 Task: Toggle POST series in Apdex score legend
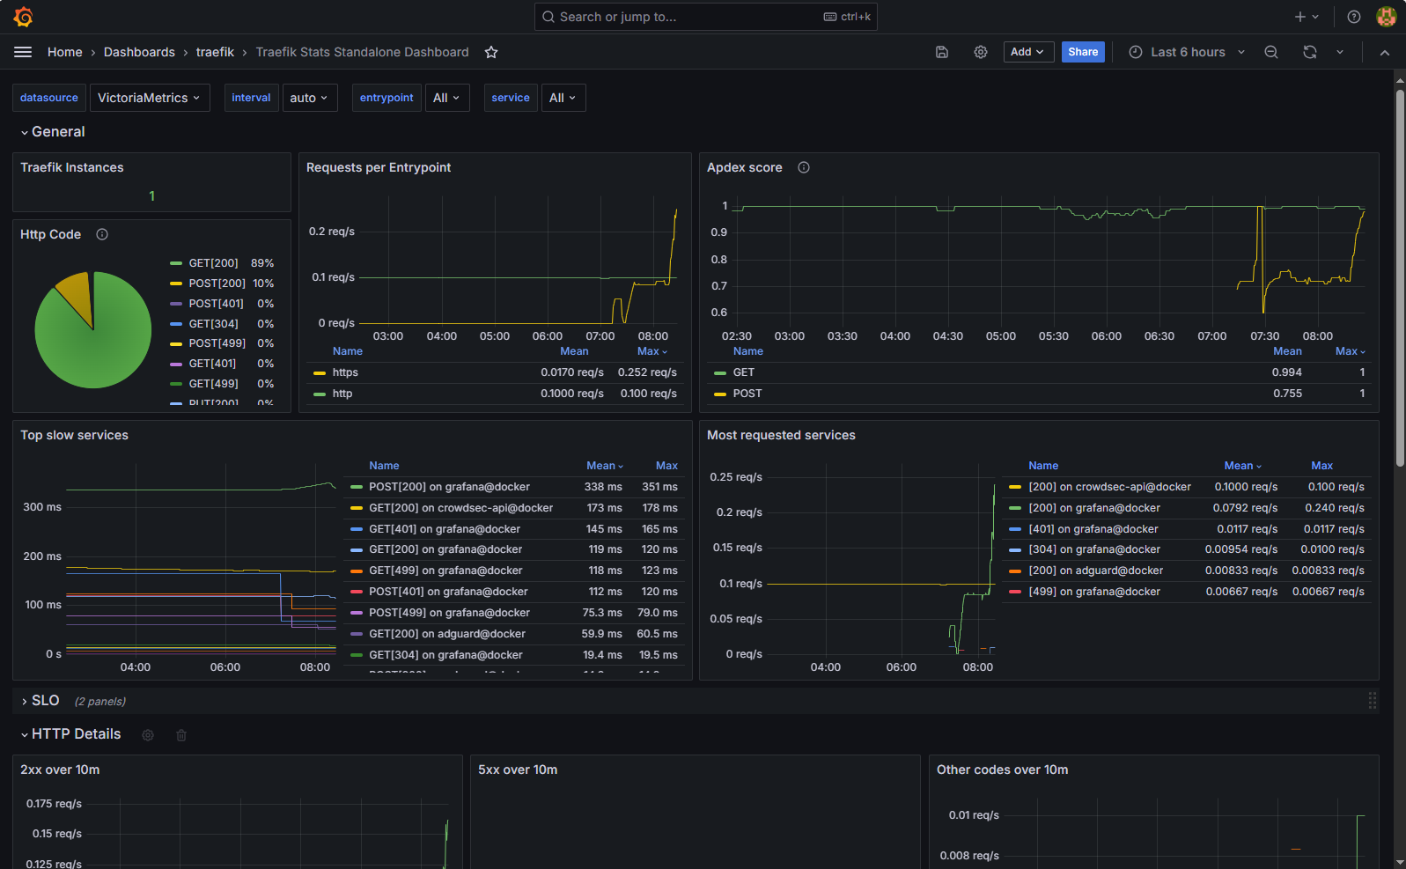[747, 394]
